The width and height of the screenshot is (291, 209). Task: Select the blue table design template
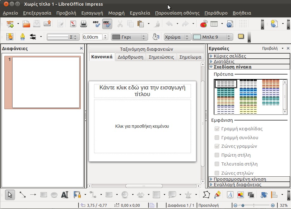click(248, 92)
